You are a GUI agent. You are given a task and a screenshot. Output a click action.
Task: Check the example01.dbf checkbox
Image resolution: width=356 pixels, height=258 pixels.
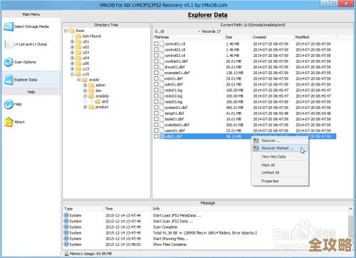[156, 73]
